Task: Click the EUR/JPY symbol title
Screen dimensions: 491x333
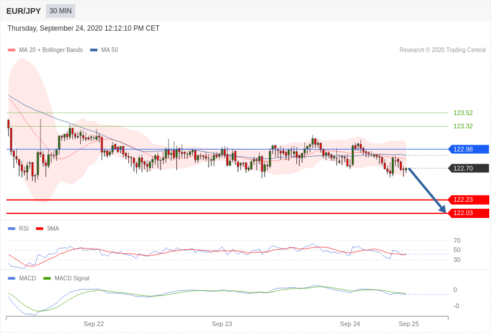Action: tap(24, 11)
